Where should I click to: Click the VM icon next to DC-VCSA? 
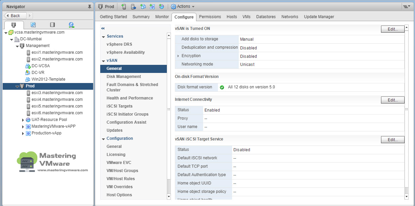pos(28,66)
